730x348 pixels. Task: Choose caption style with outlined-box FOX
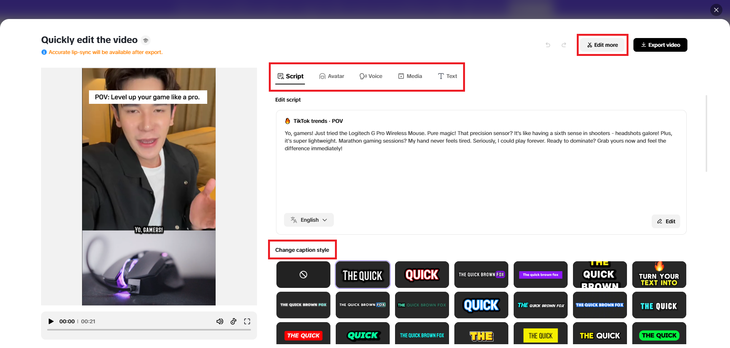(363, 305)
